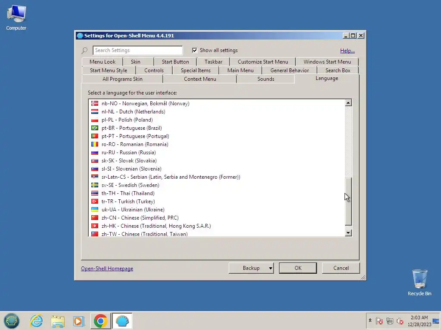This screenshot has height=330, width=441.
Task: Click the Thailand flag icon beside th-TH
Action: (95, 193)
